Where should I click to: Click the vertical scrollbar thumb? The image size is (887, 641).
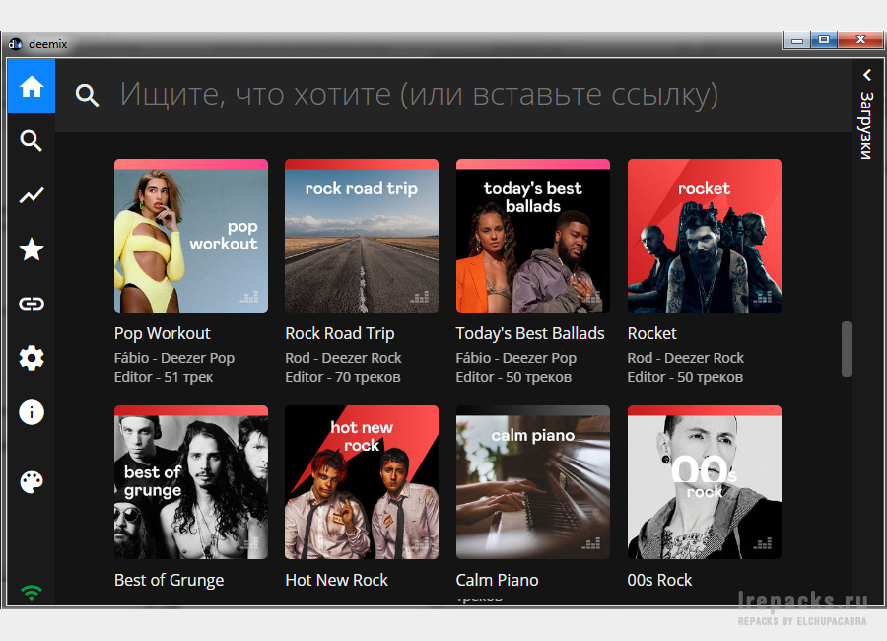[x=847, y=349]
